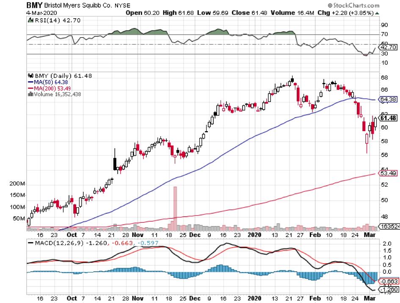Click the -0.663 signal value in MACD legend
This screenshot has width=400, height=303.
tap(122, 243)
